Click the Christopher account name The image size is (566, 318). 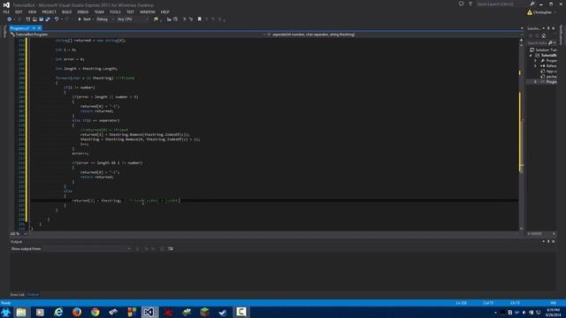(x=542, y=12)
